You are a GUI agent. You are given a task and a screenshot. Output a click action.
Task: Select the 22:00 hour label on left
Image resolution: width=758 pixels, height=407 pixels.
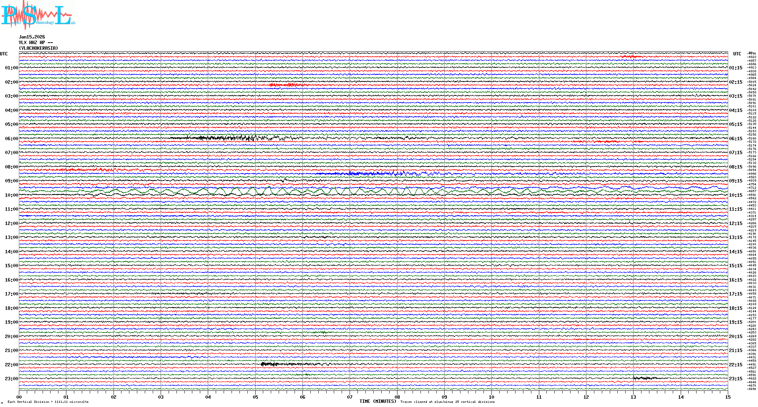click(11, 365)
